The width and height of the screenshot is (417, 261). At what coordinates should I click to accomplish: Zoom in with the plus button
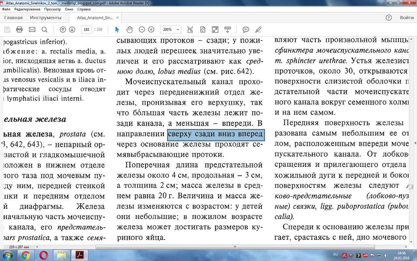point(151,30)
